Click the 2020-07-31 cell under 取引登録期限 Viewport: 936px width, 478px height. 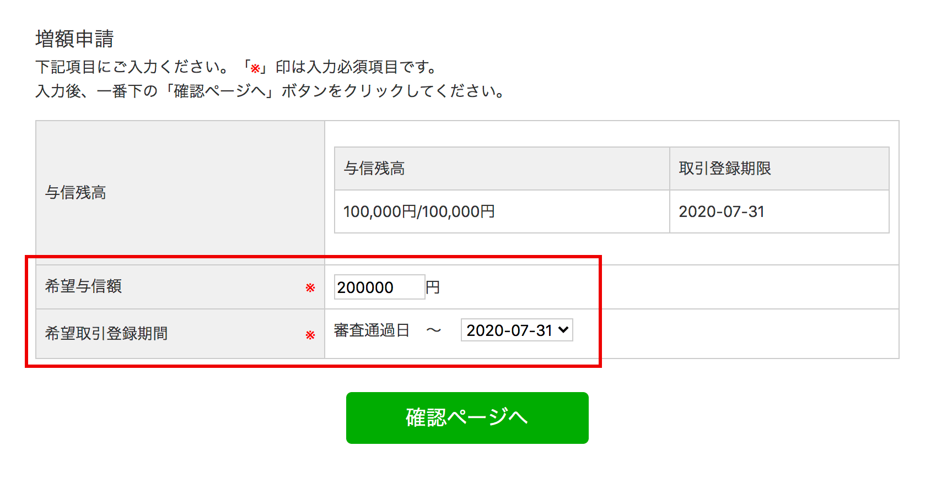click(x=721, y=211)
